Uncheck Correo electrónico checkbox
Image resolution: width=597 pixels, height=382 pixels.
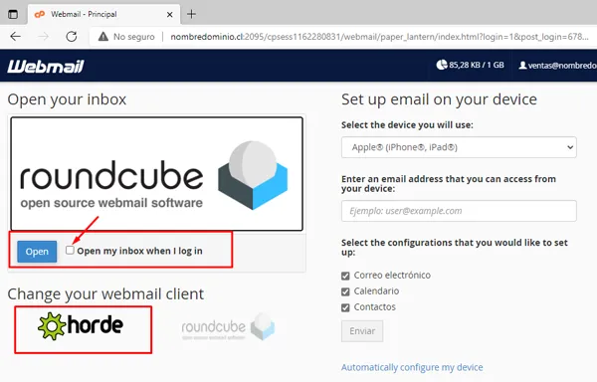coord(345,276)
